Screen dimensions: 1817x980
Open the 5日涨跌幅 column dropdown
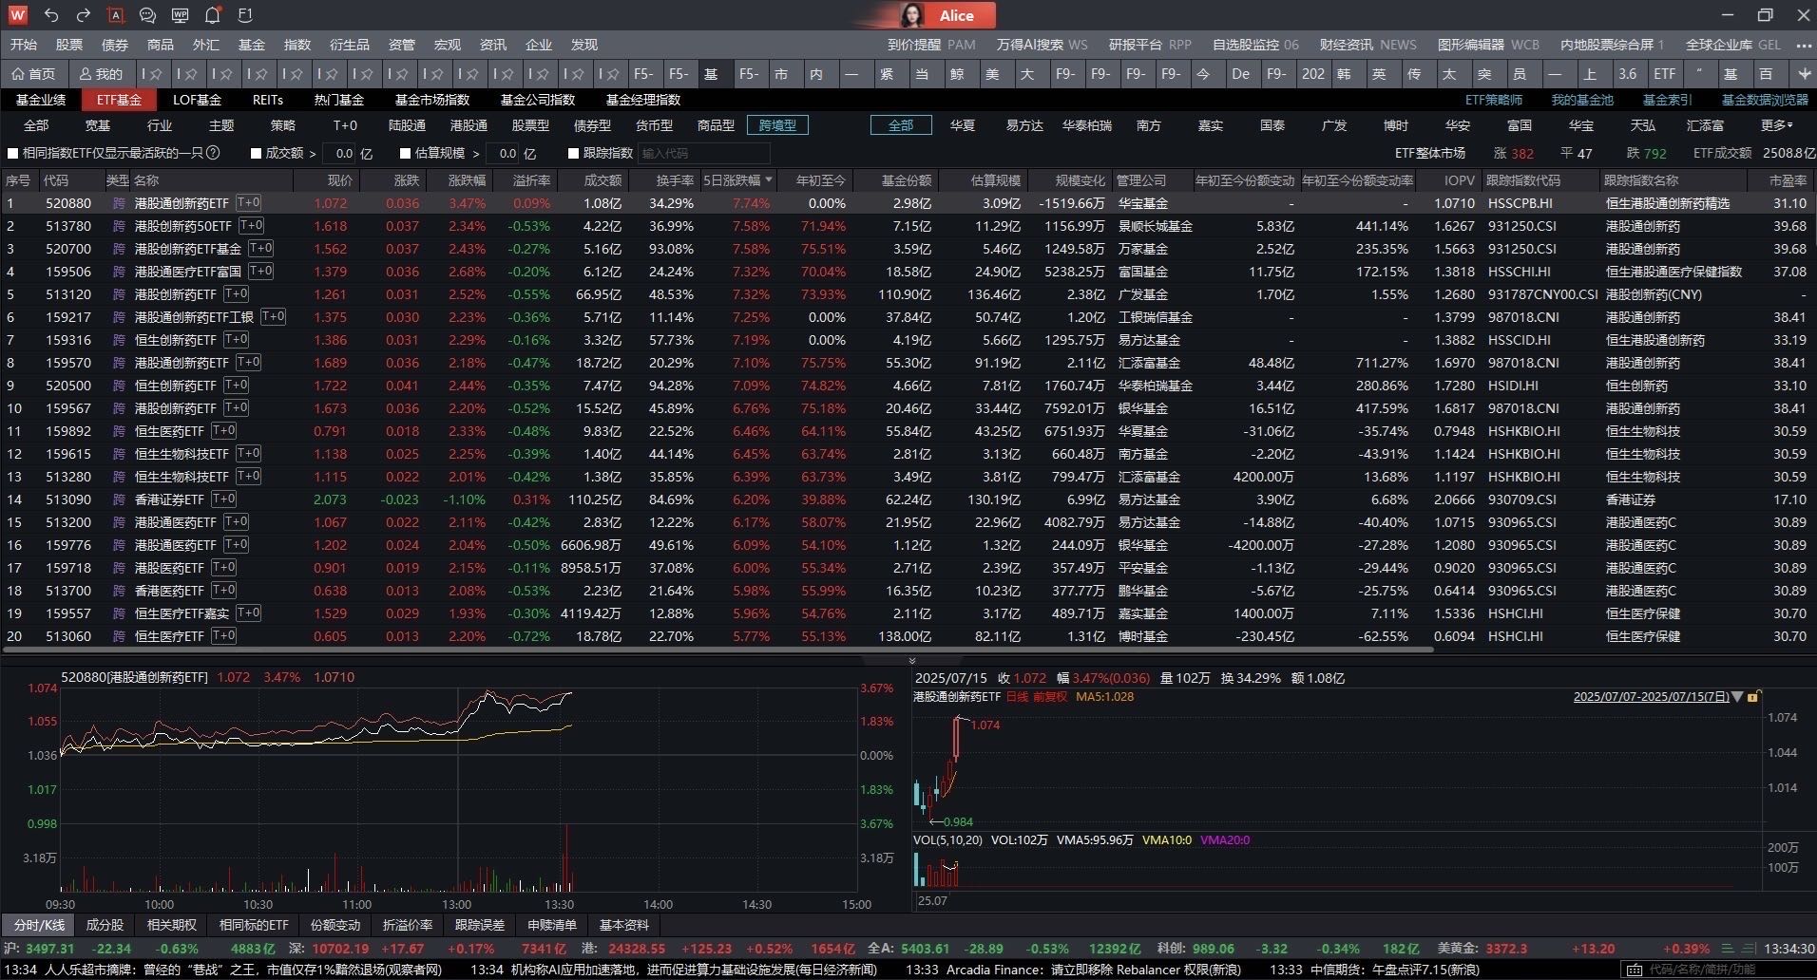click(770, 179)
